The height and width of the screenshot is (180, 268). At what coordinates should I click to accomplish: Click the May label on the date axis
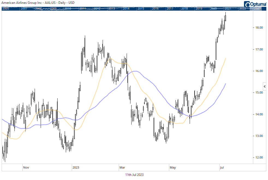click(173, 167)
